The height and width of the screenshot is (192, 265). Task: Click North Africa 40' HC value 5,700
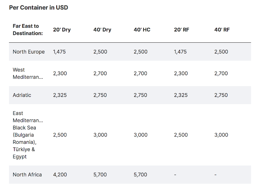click(x=140, y=174)
